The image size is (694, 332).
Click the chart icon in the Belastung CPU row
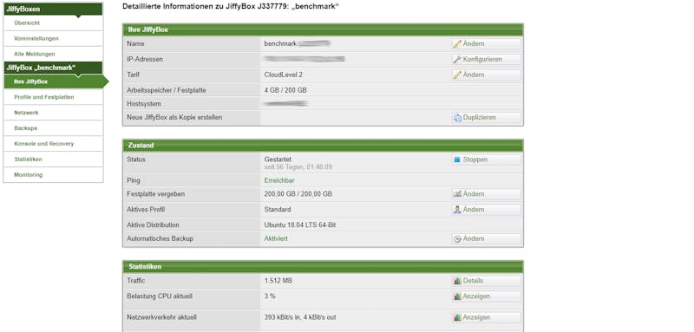click(x=457, y=296)
